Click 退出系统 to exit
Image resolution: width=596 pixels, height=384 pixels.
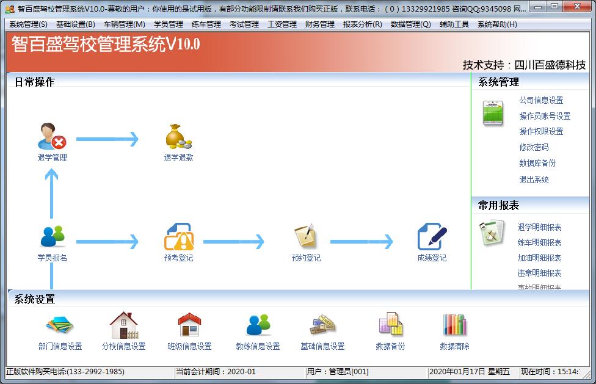point(534,179)
